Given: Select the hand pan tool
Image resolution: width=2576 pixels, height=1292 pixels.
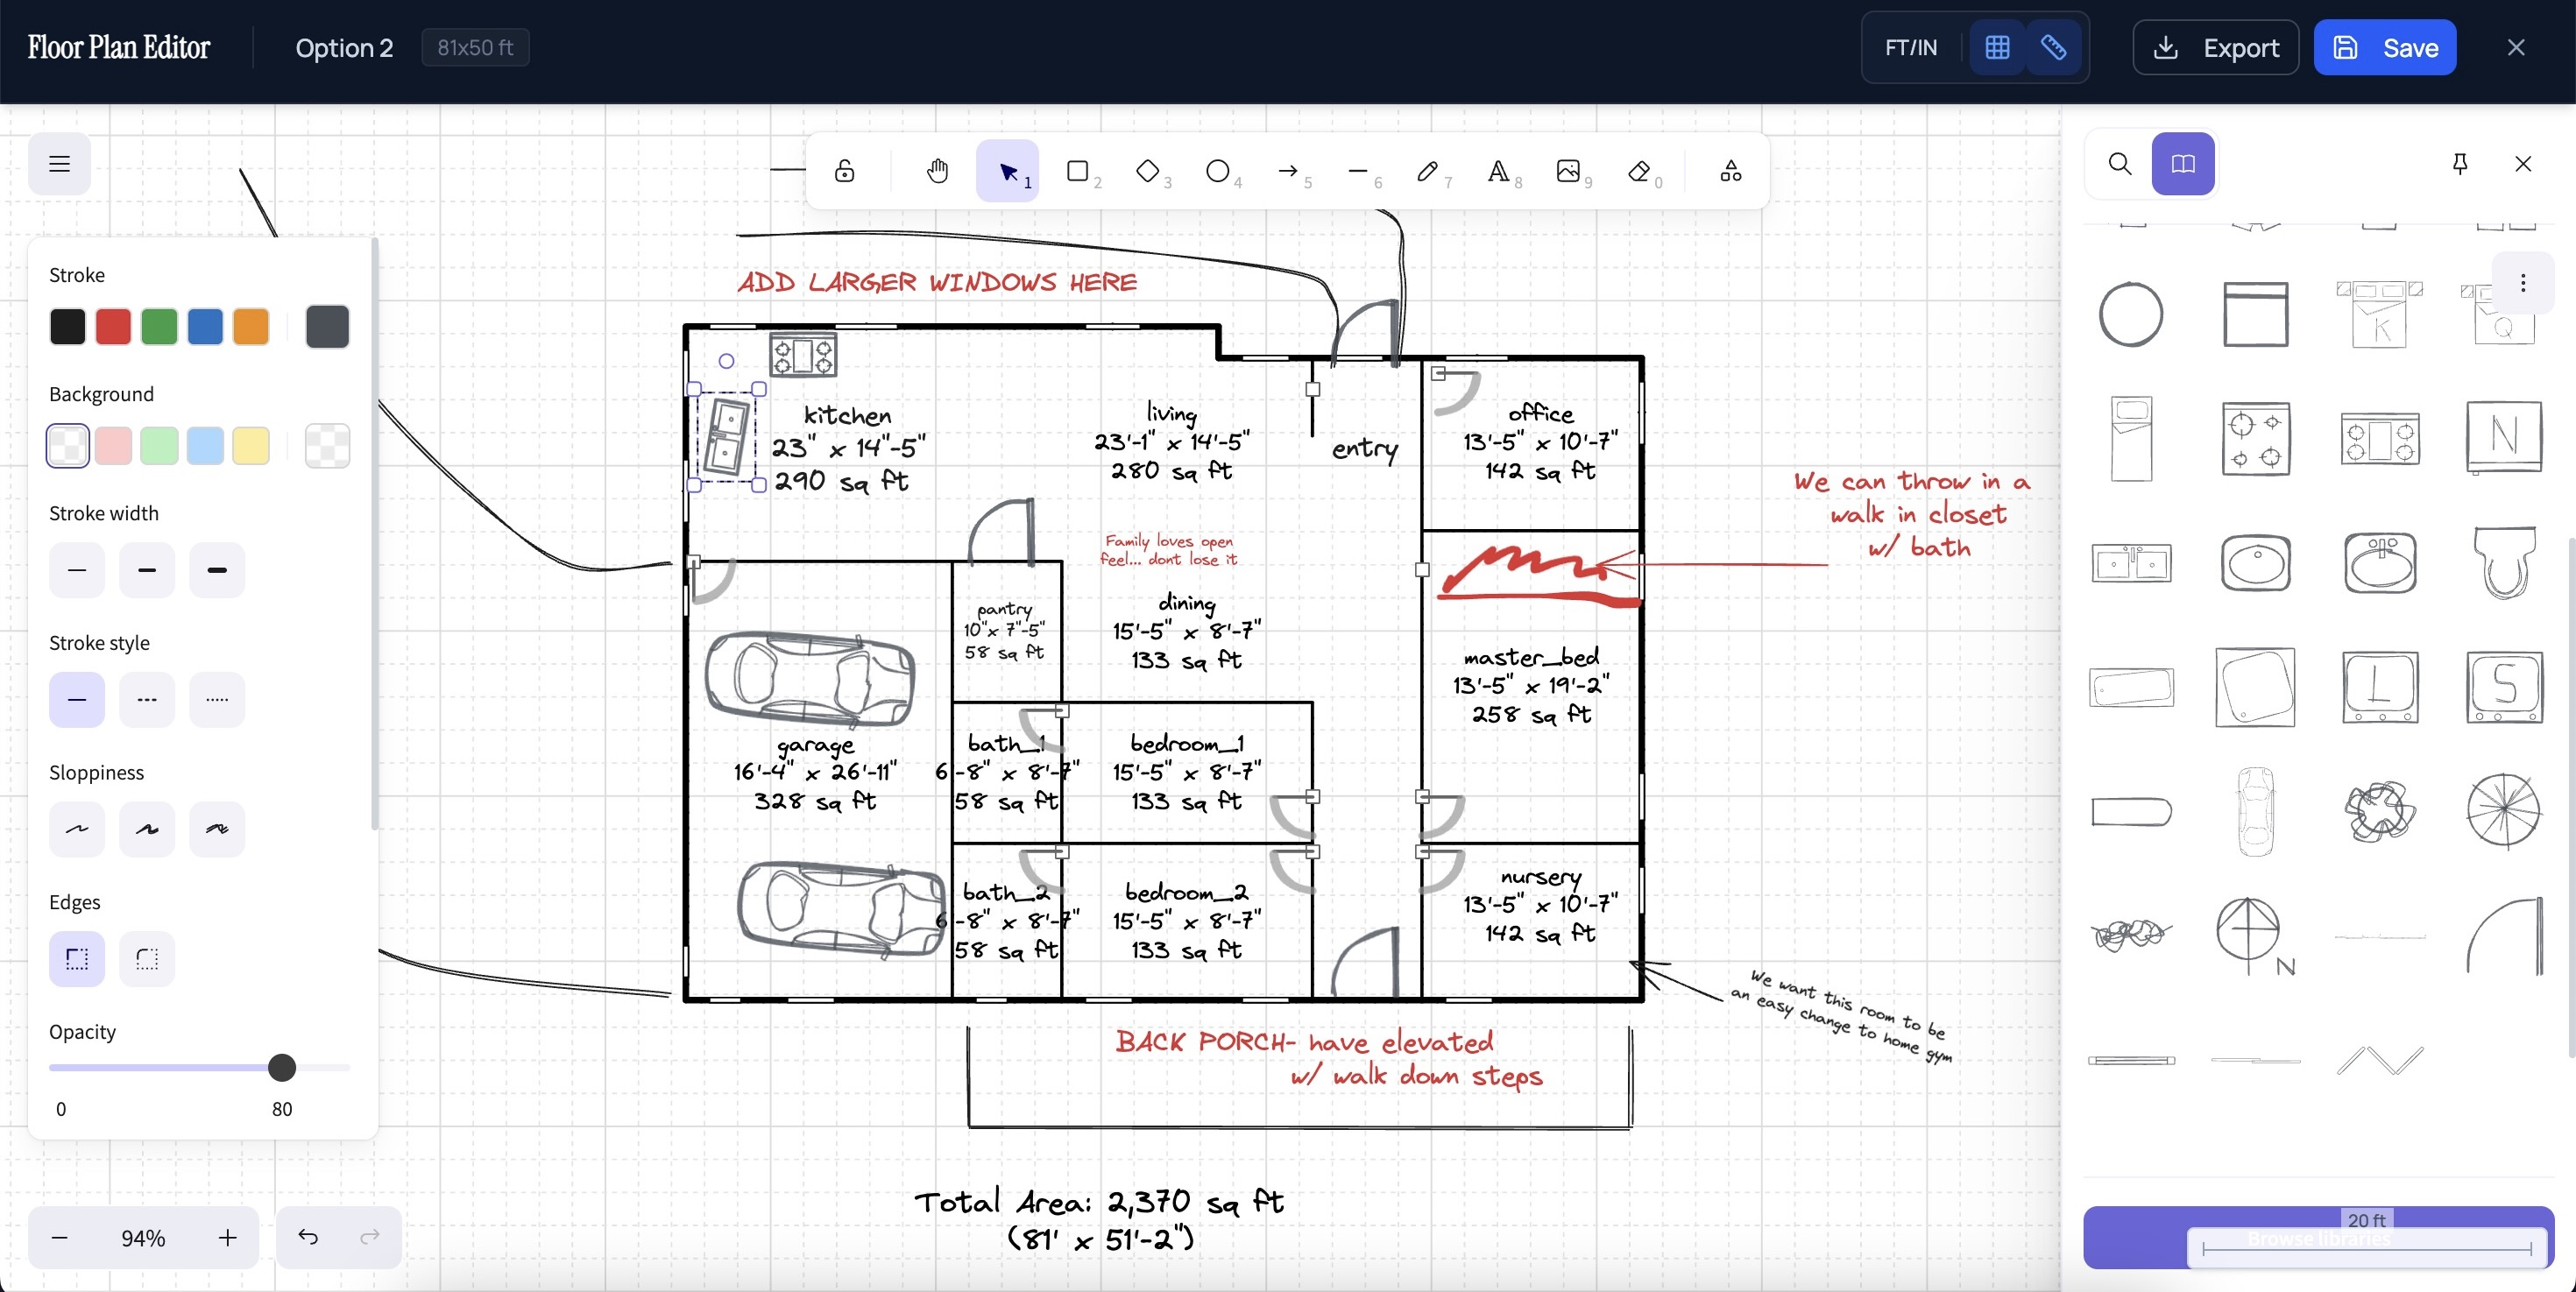Looking at the screenshot, I should tap(937, 170).
